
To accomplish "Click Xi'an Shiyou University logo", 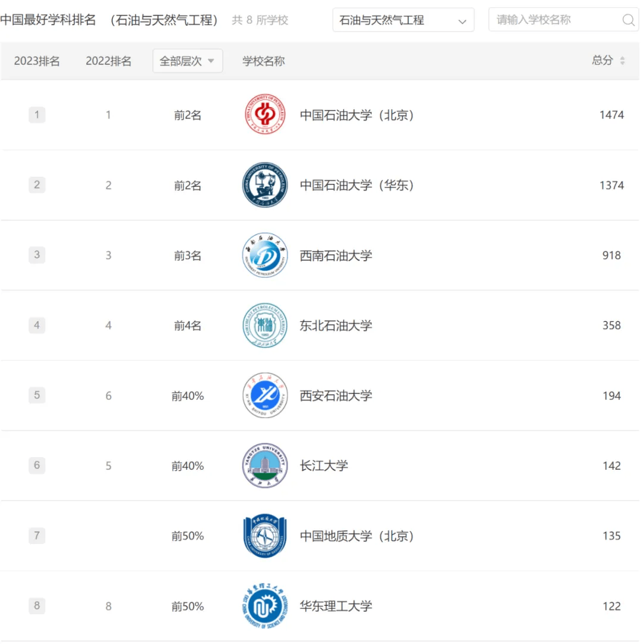I will click(x=265, y=396).
